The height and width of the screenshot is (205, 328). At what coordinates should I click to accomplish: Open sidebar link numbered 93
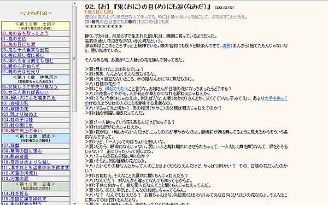point(25,50)
